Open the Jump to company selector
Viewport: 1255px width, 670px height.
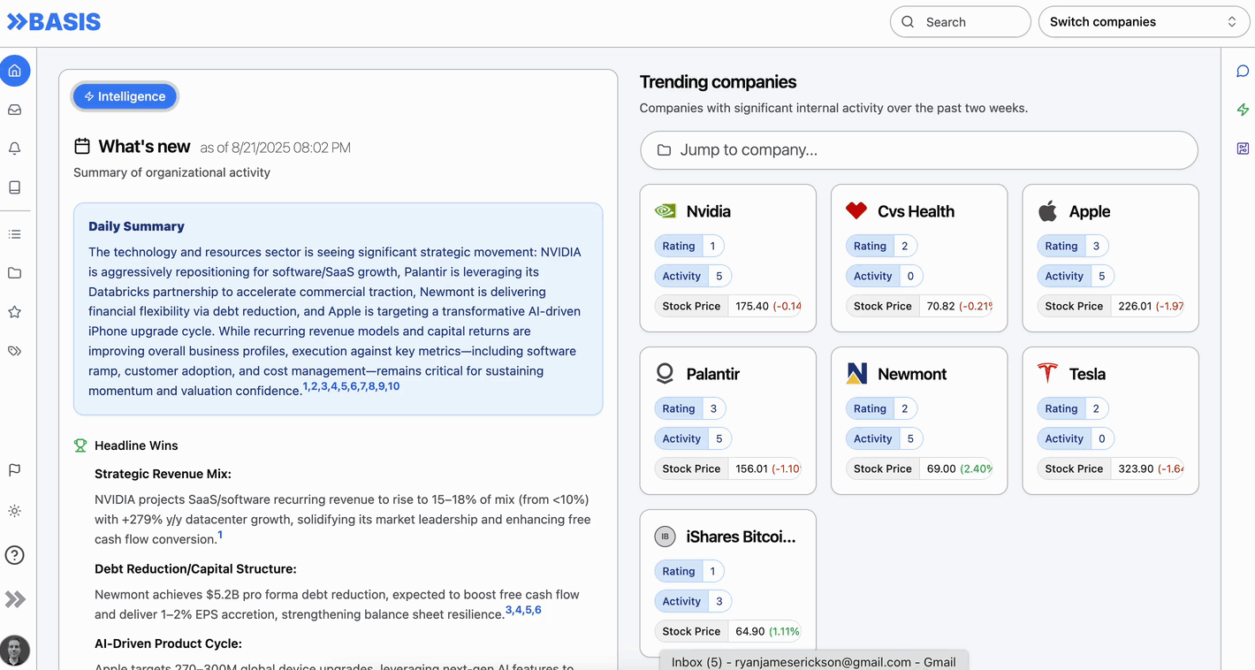918,150
